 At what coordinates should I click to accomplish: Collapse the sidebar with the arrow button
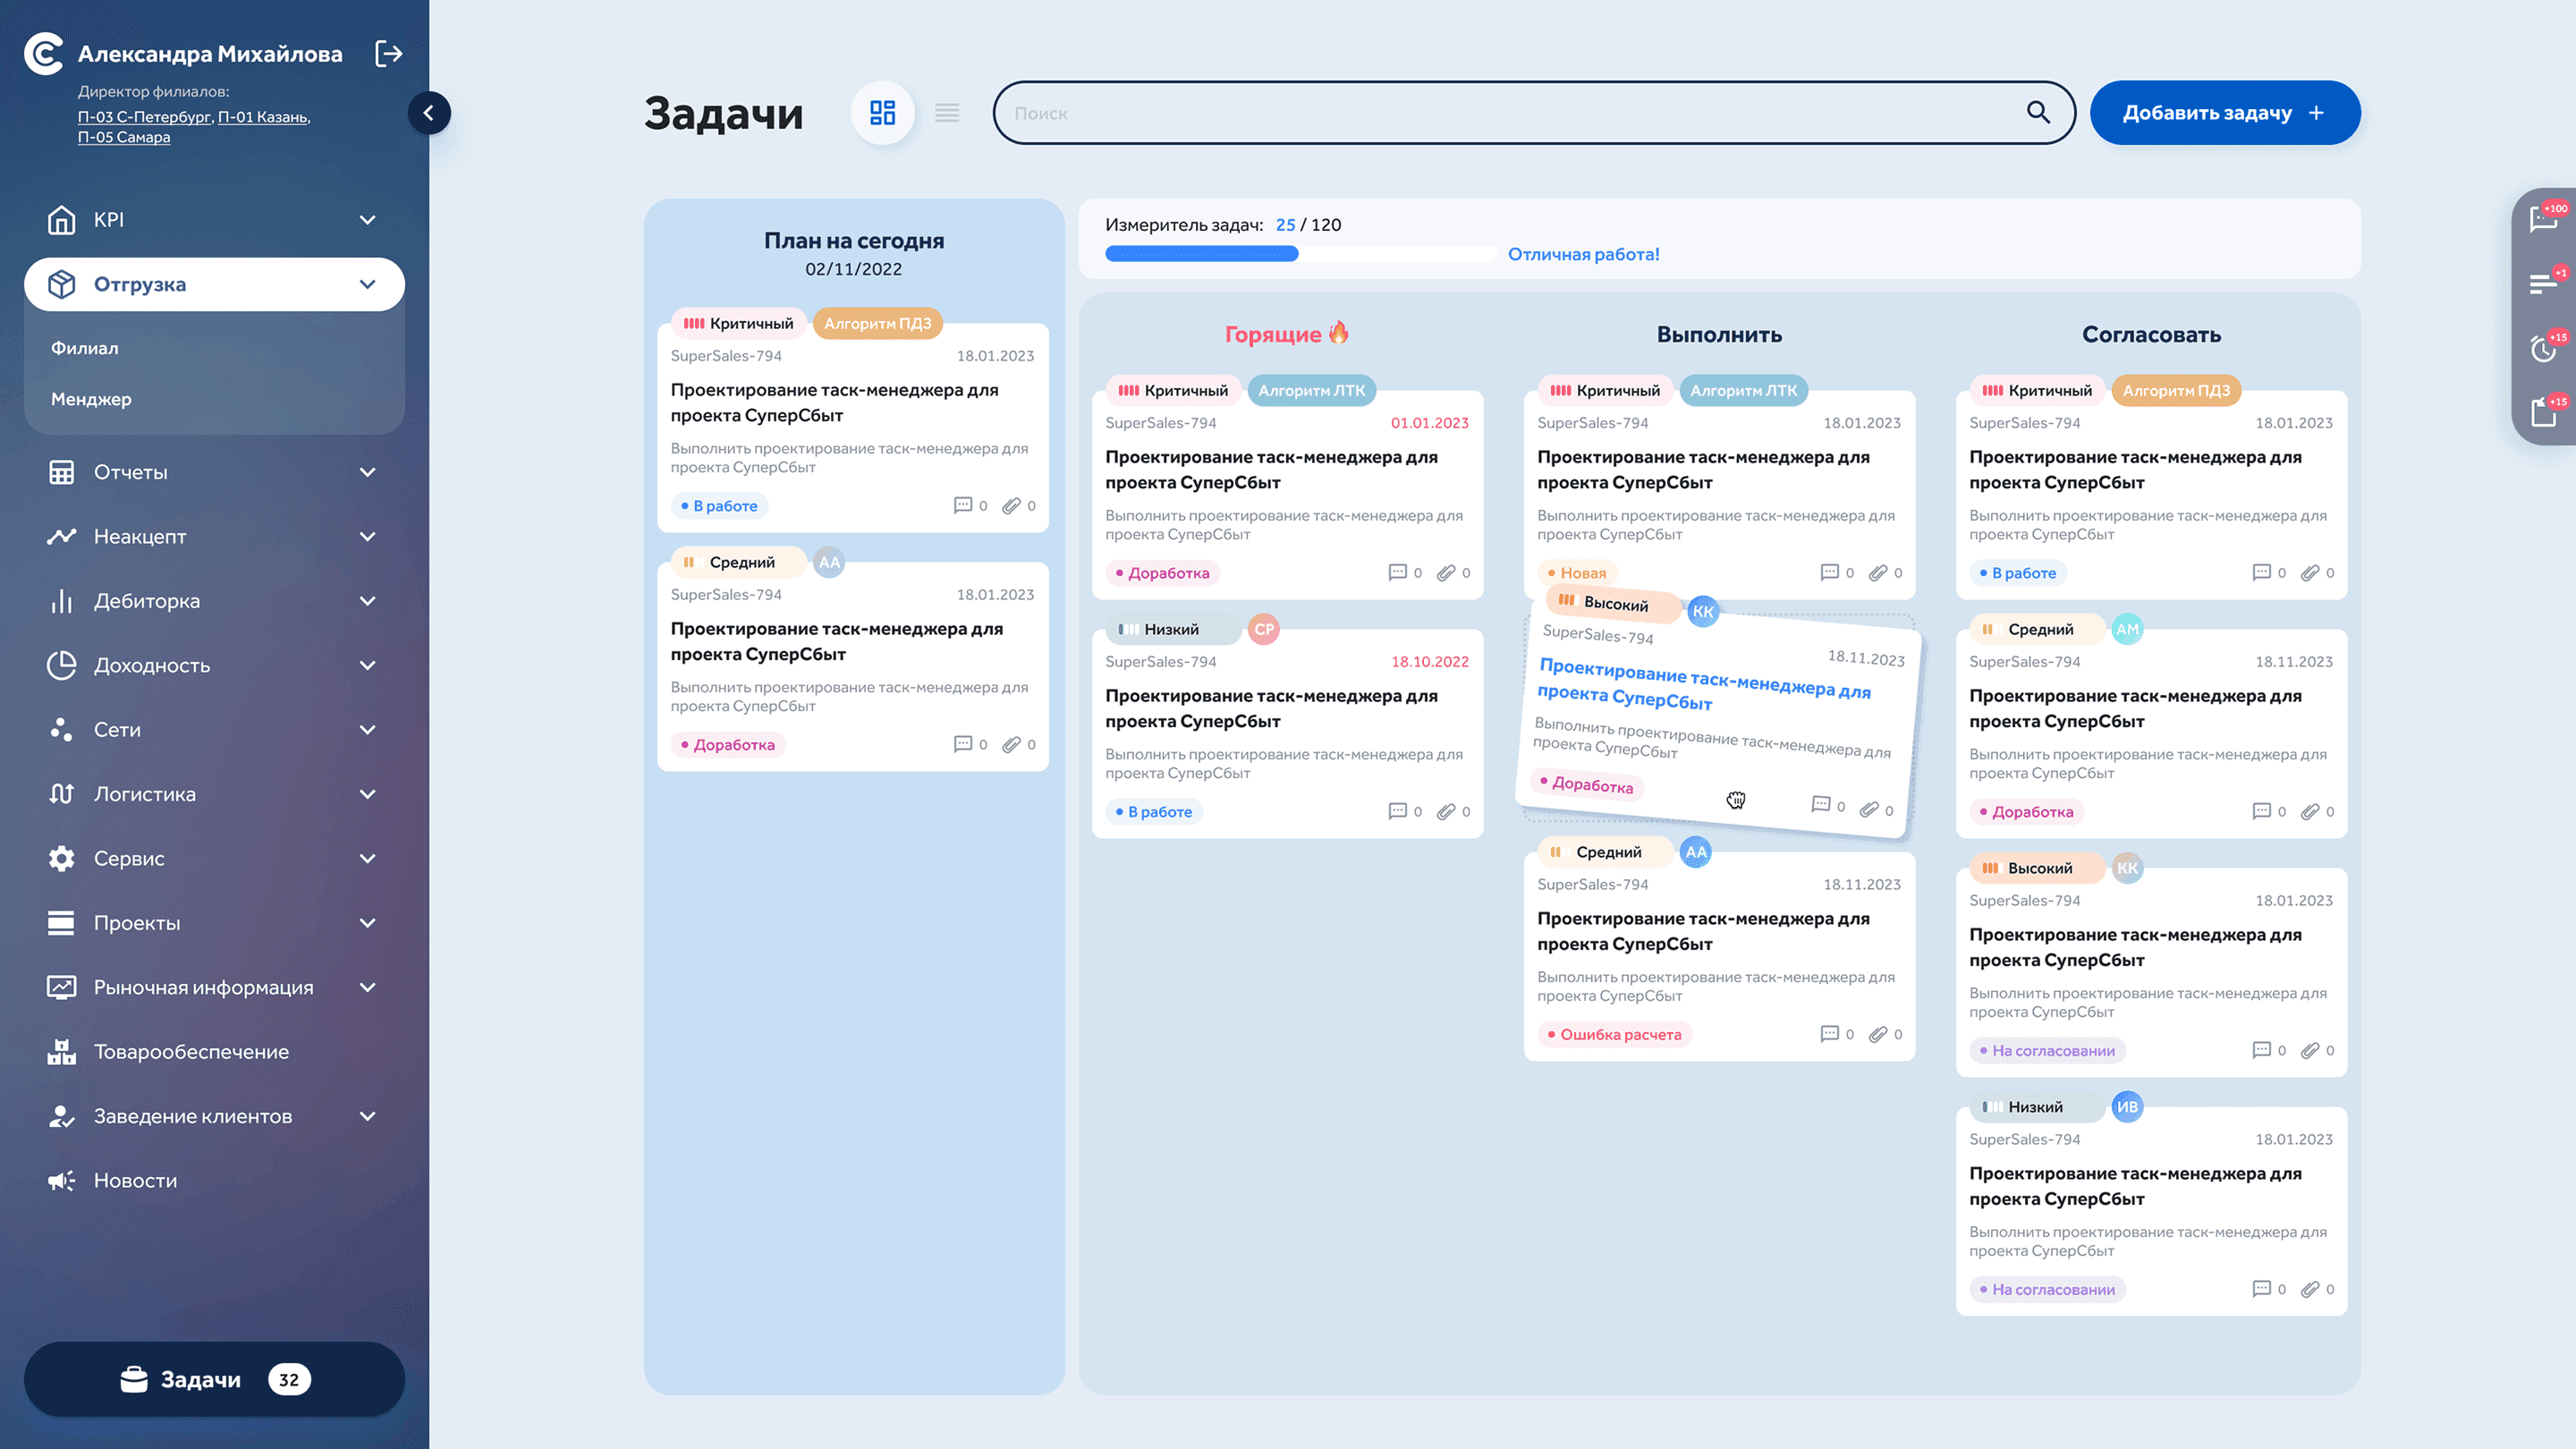click(429, 113)
